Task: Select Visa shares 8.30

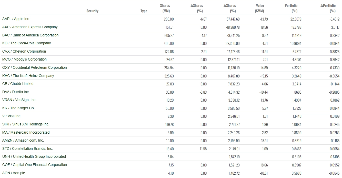Action: pyautogui.click(x=170, y=116)
